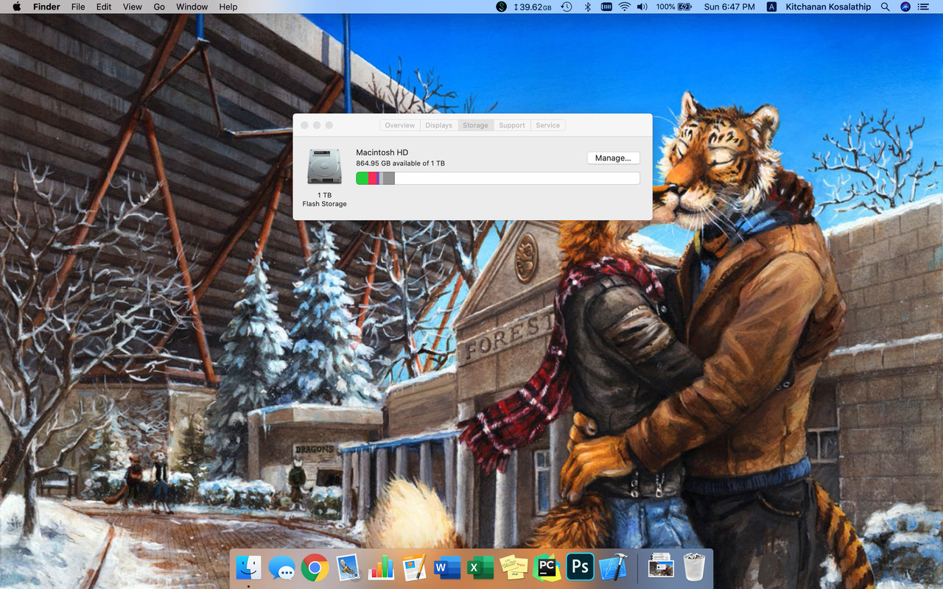Click the green circular status icon in menu bar
Screen dimensions: 943x589
tap(502, 7)
